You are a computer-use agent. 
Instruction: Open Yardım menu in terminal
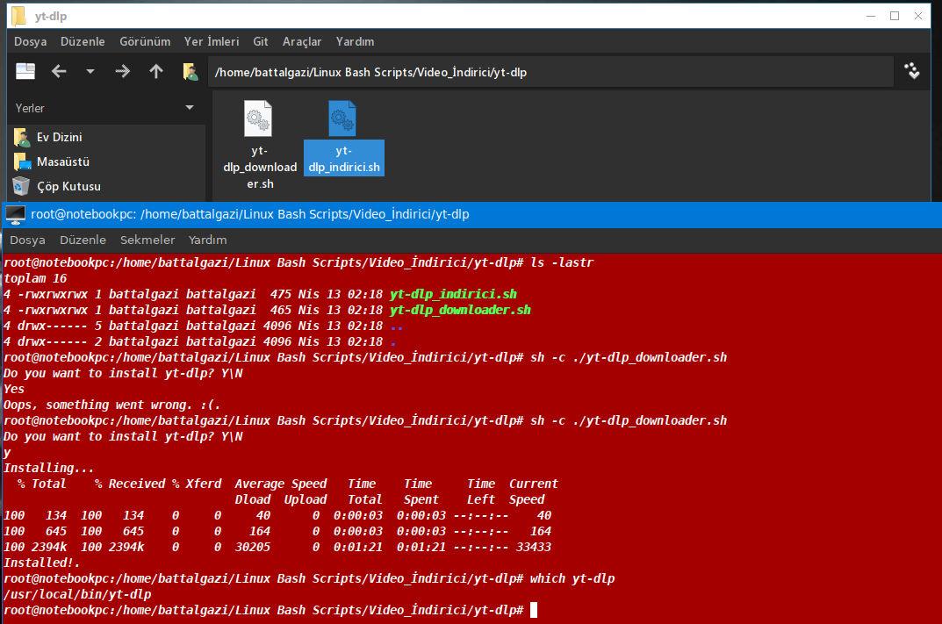tap(208, 240)
